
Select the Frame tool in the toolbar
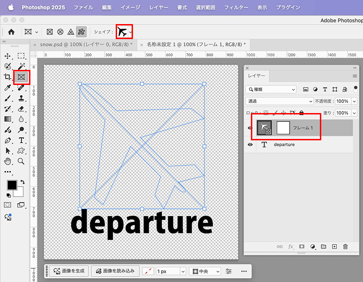[21, 77]
